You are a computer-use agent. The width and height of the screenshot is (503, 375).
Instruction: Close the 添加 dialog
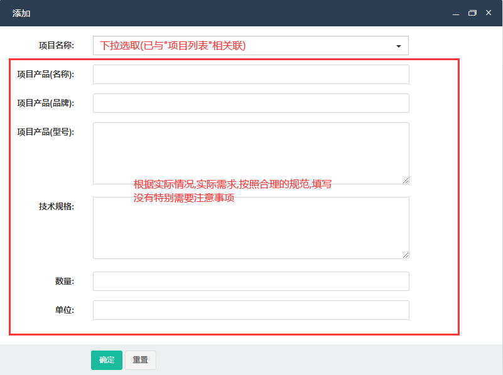coord(489,13)
